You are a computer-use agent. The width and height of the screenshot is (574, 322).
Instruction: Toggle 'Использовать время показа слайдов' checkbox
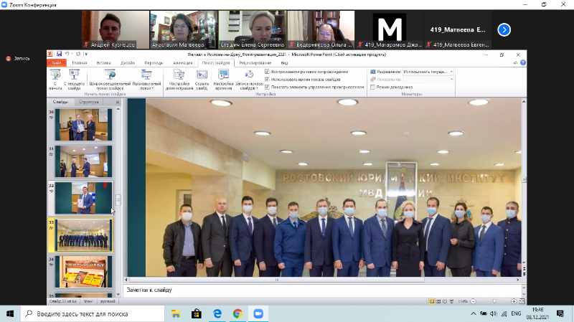tap(267, 80)
